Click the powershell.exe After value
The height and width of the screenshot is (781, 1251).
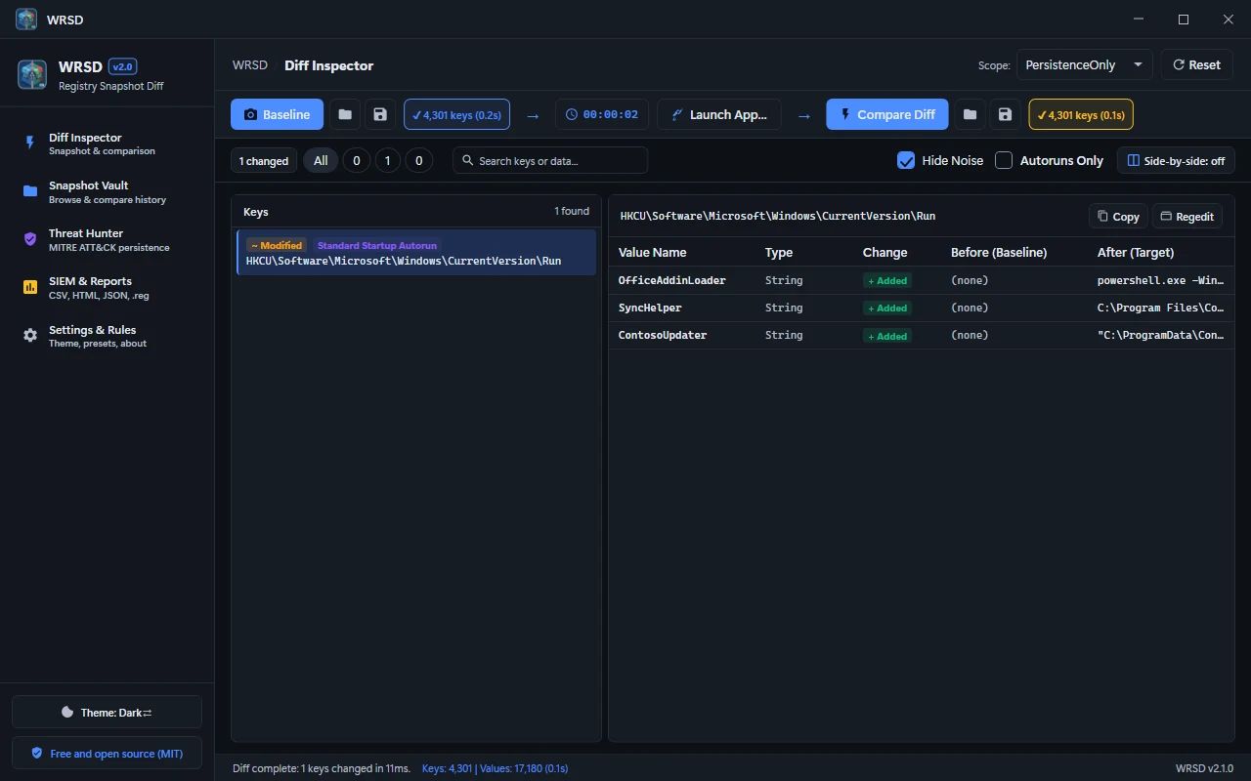1161,280
